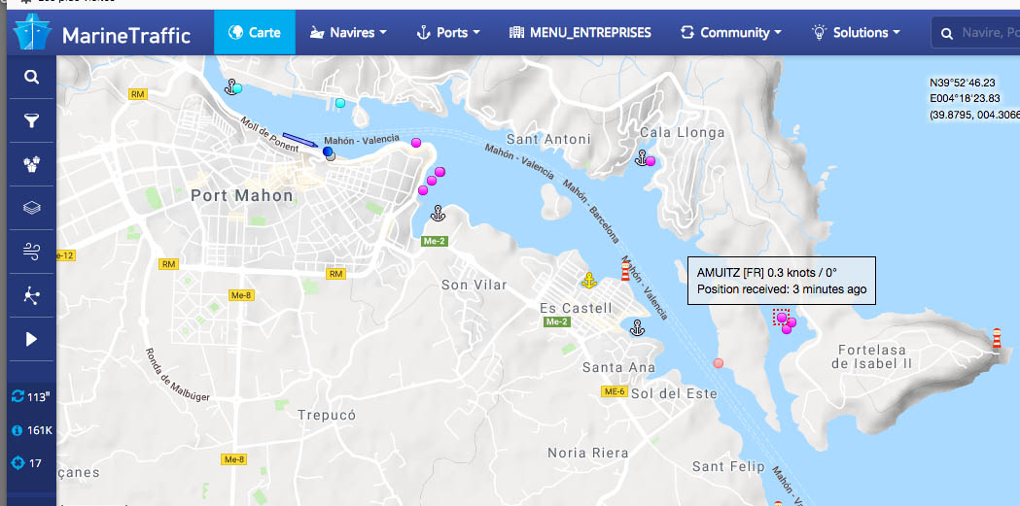Toggle the 113 second auto-refresh counter
This screenshot has height=506, width=1020.
pos(31,397)
